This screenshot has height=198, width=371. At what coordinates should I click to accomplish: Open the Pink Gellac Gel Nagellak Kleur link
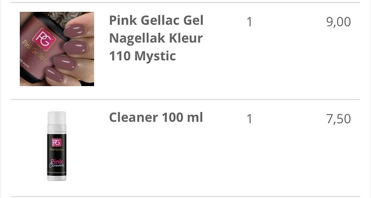(156, 38)
